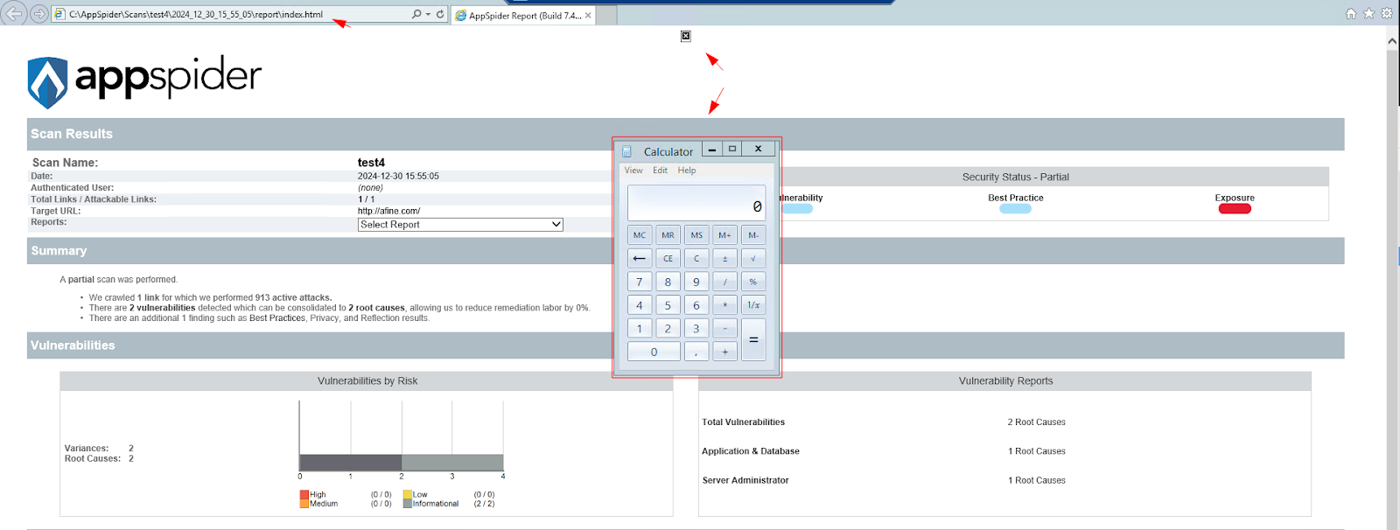Click the digit 4 key
1400x530 pixels.
pos(640,305)
